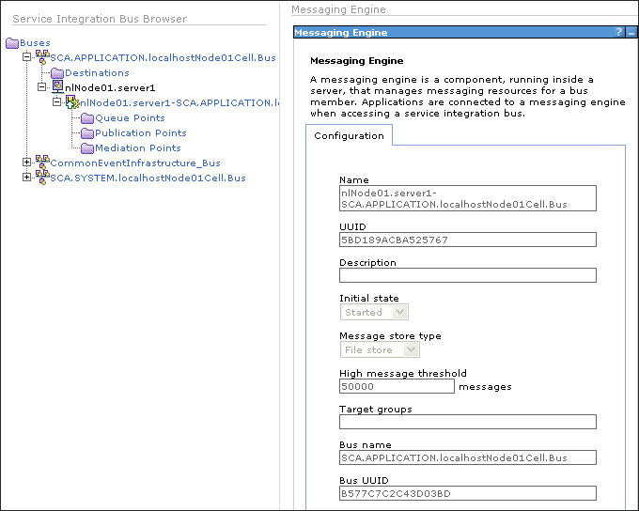The width and height of the screenshot is (639, 511).
Task: Collapse the nlNode01.server1 tree node
Action: [42, 87]
